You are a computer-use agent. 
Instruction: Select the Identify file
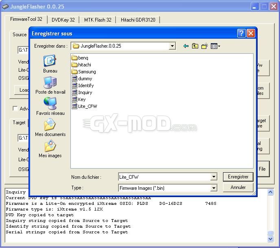83,86
